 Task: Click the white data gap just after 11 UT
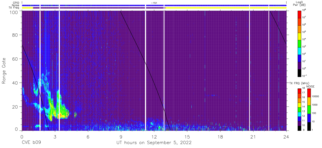click(x=146, y=71)
